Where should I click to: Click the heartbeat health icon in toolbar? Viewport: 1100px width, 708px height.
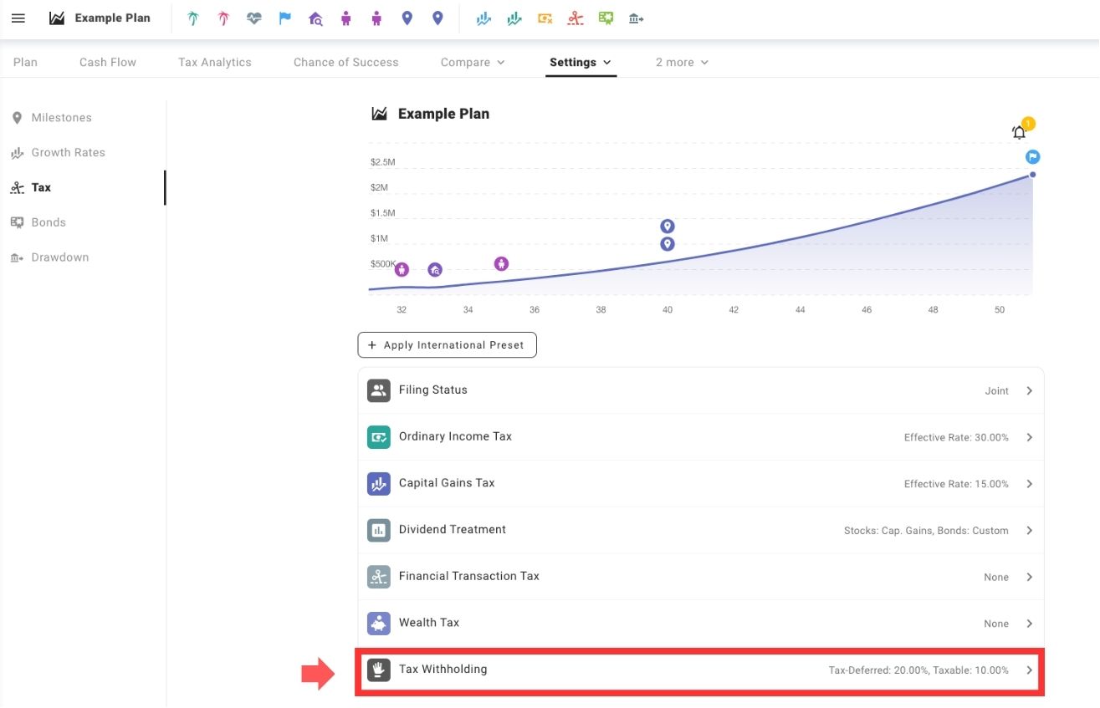pos(254,18)
